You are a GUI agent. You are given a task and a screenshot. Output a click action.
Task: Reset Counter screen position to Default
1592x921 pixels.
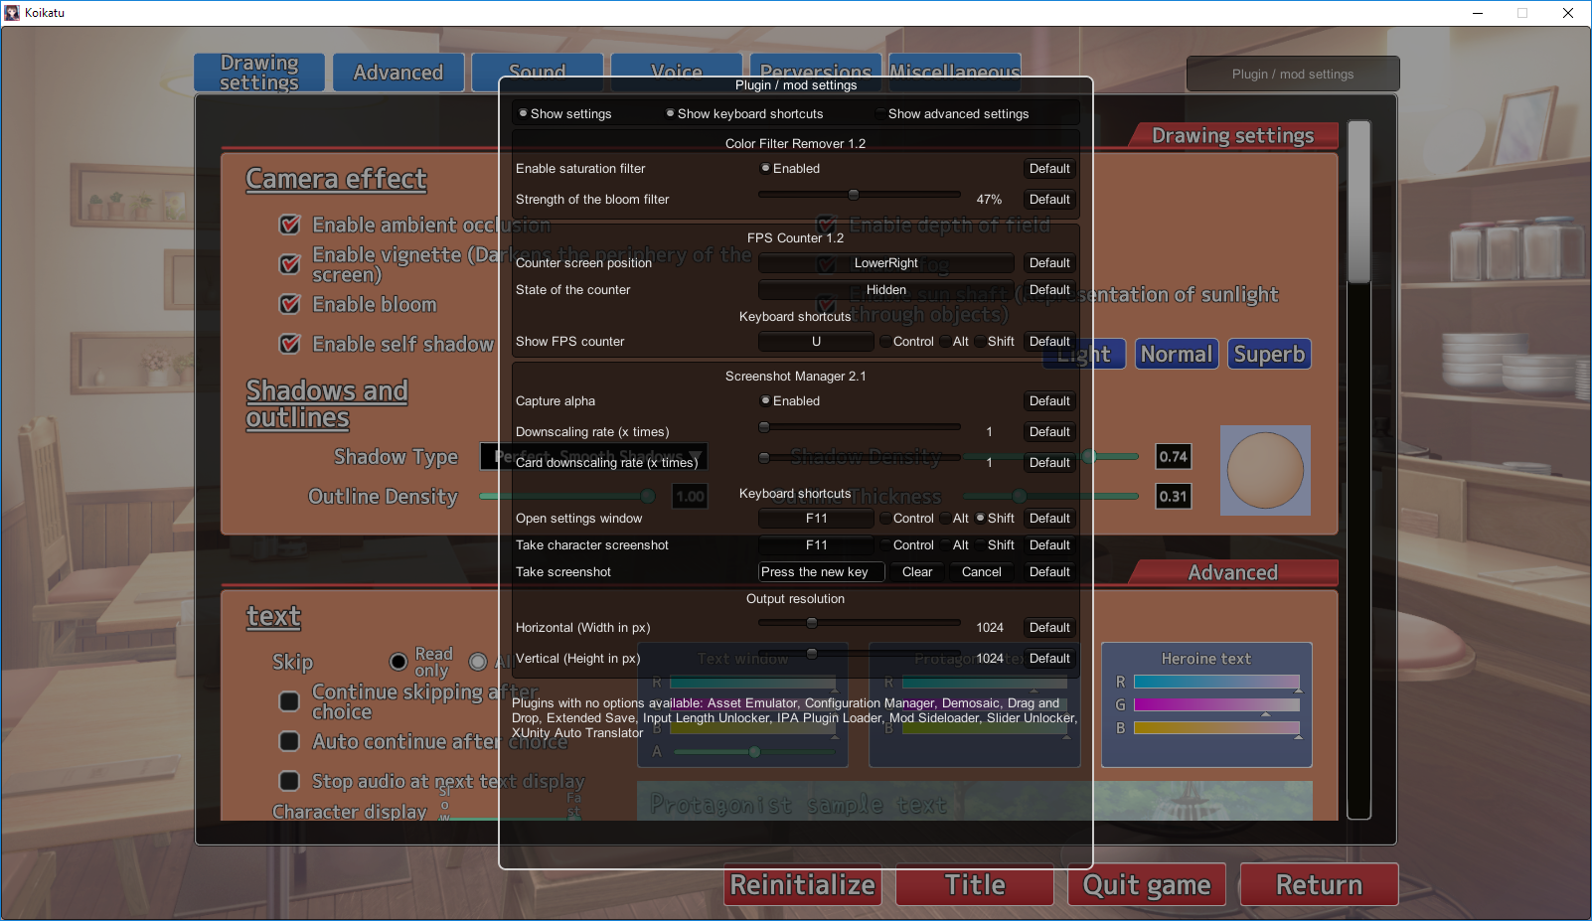(x=1049, y=263)
